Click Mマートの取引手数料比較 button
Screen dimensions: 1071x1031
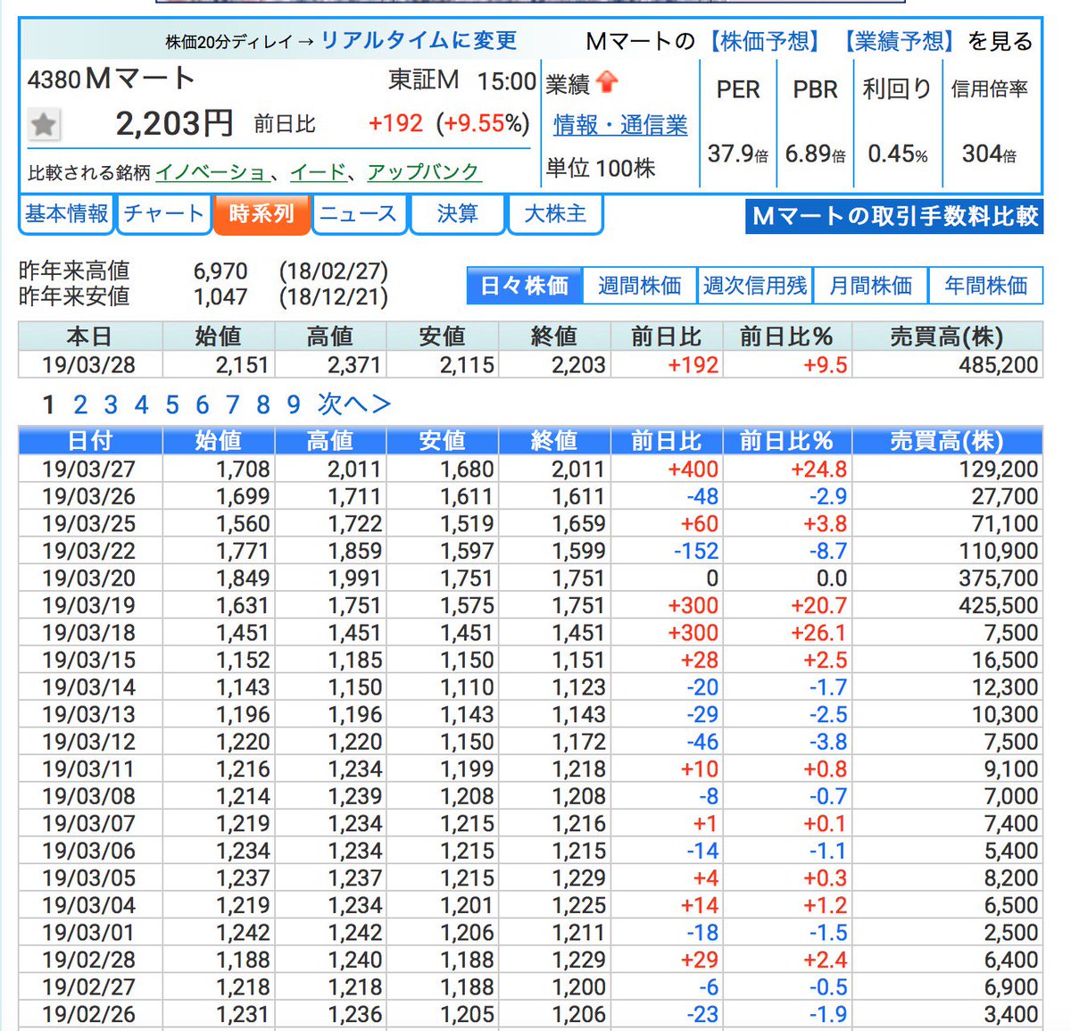point(893,216)
